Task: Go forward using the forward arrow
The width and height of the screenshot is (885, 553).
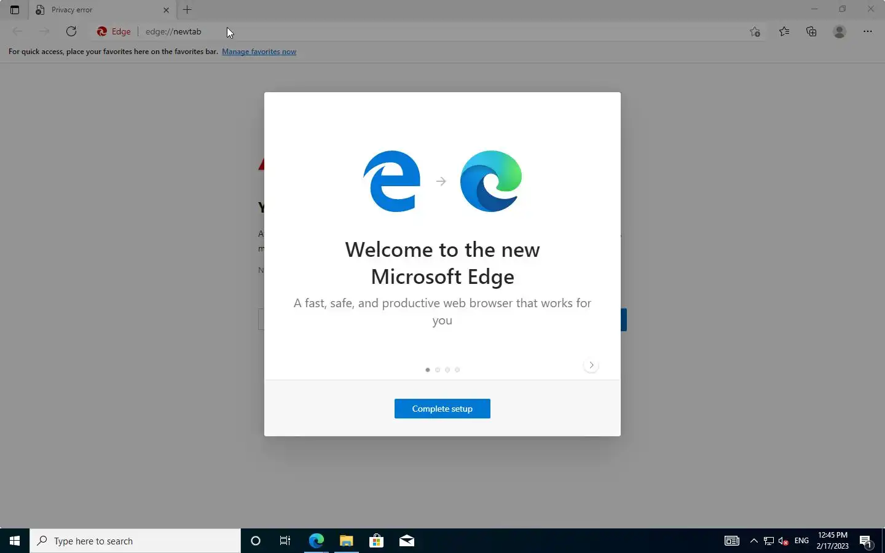Action: (x=44, y=31)
